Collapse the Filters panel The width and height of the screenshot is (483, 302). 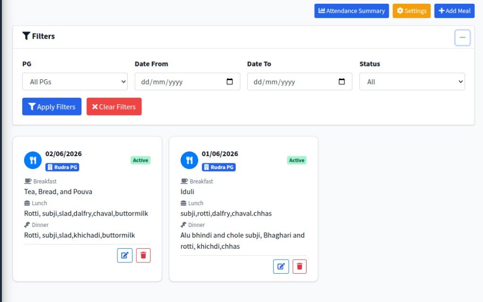462,38
